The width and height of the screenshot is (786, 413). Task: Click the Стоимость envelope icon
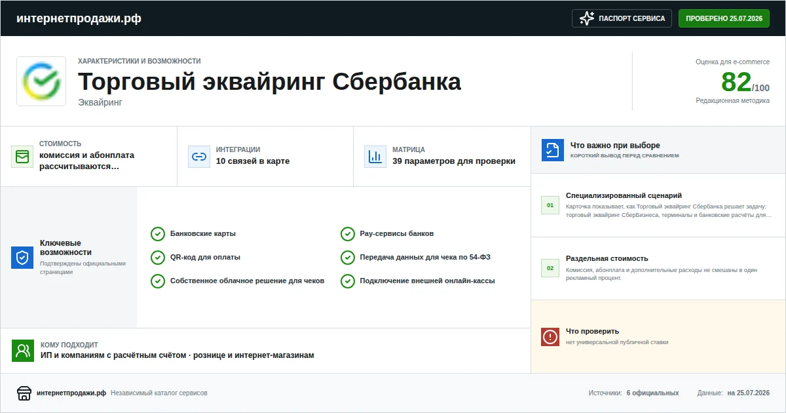(22, 157)
